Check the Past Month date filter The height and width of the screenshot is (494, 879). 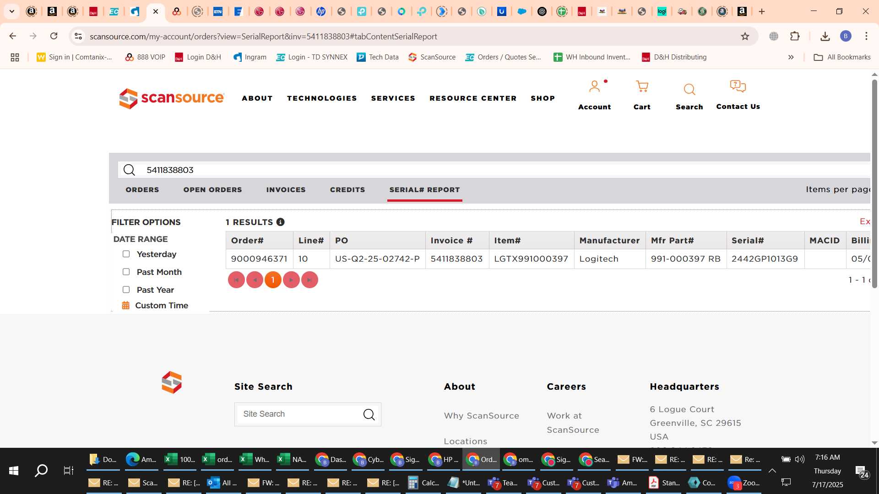point(126,272)
